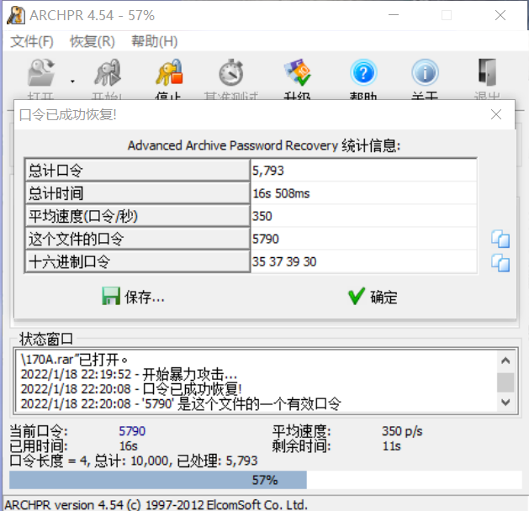Click the green floppy save icon
Image resolution: width=529 pixels, height=511 pixels.
tap(111, 297)
